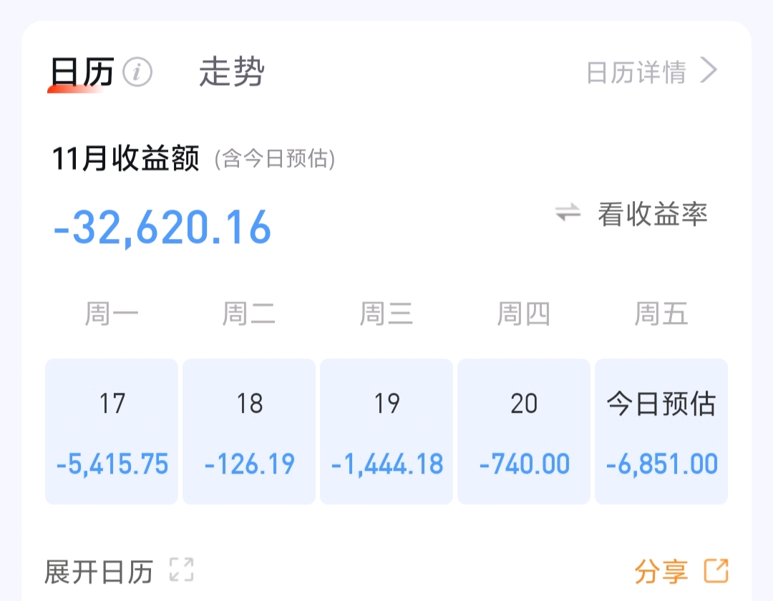Image resolution: width=773 pixels, height=601 pixels.
Task: Select day 19 with -1,444.18
Action: 386,431
